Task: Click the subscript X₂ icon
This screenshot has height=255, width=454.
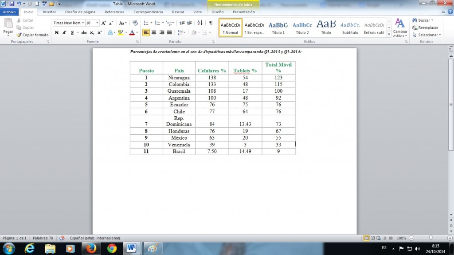Action: pos(92,32)
